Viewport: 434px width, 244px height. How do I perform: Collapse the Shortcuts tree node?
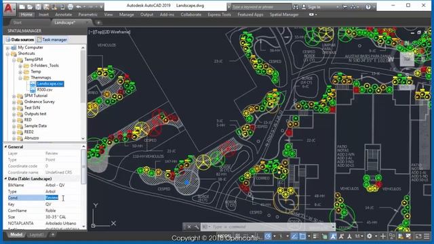tap(7, 54)
